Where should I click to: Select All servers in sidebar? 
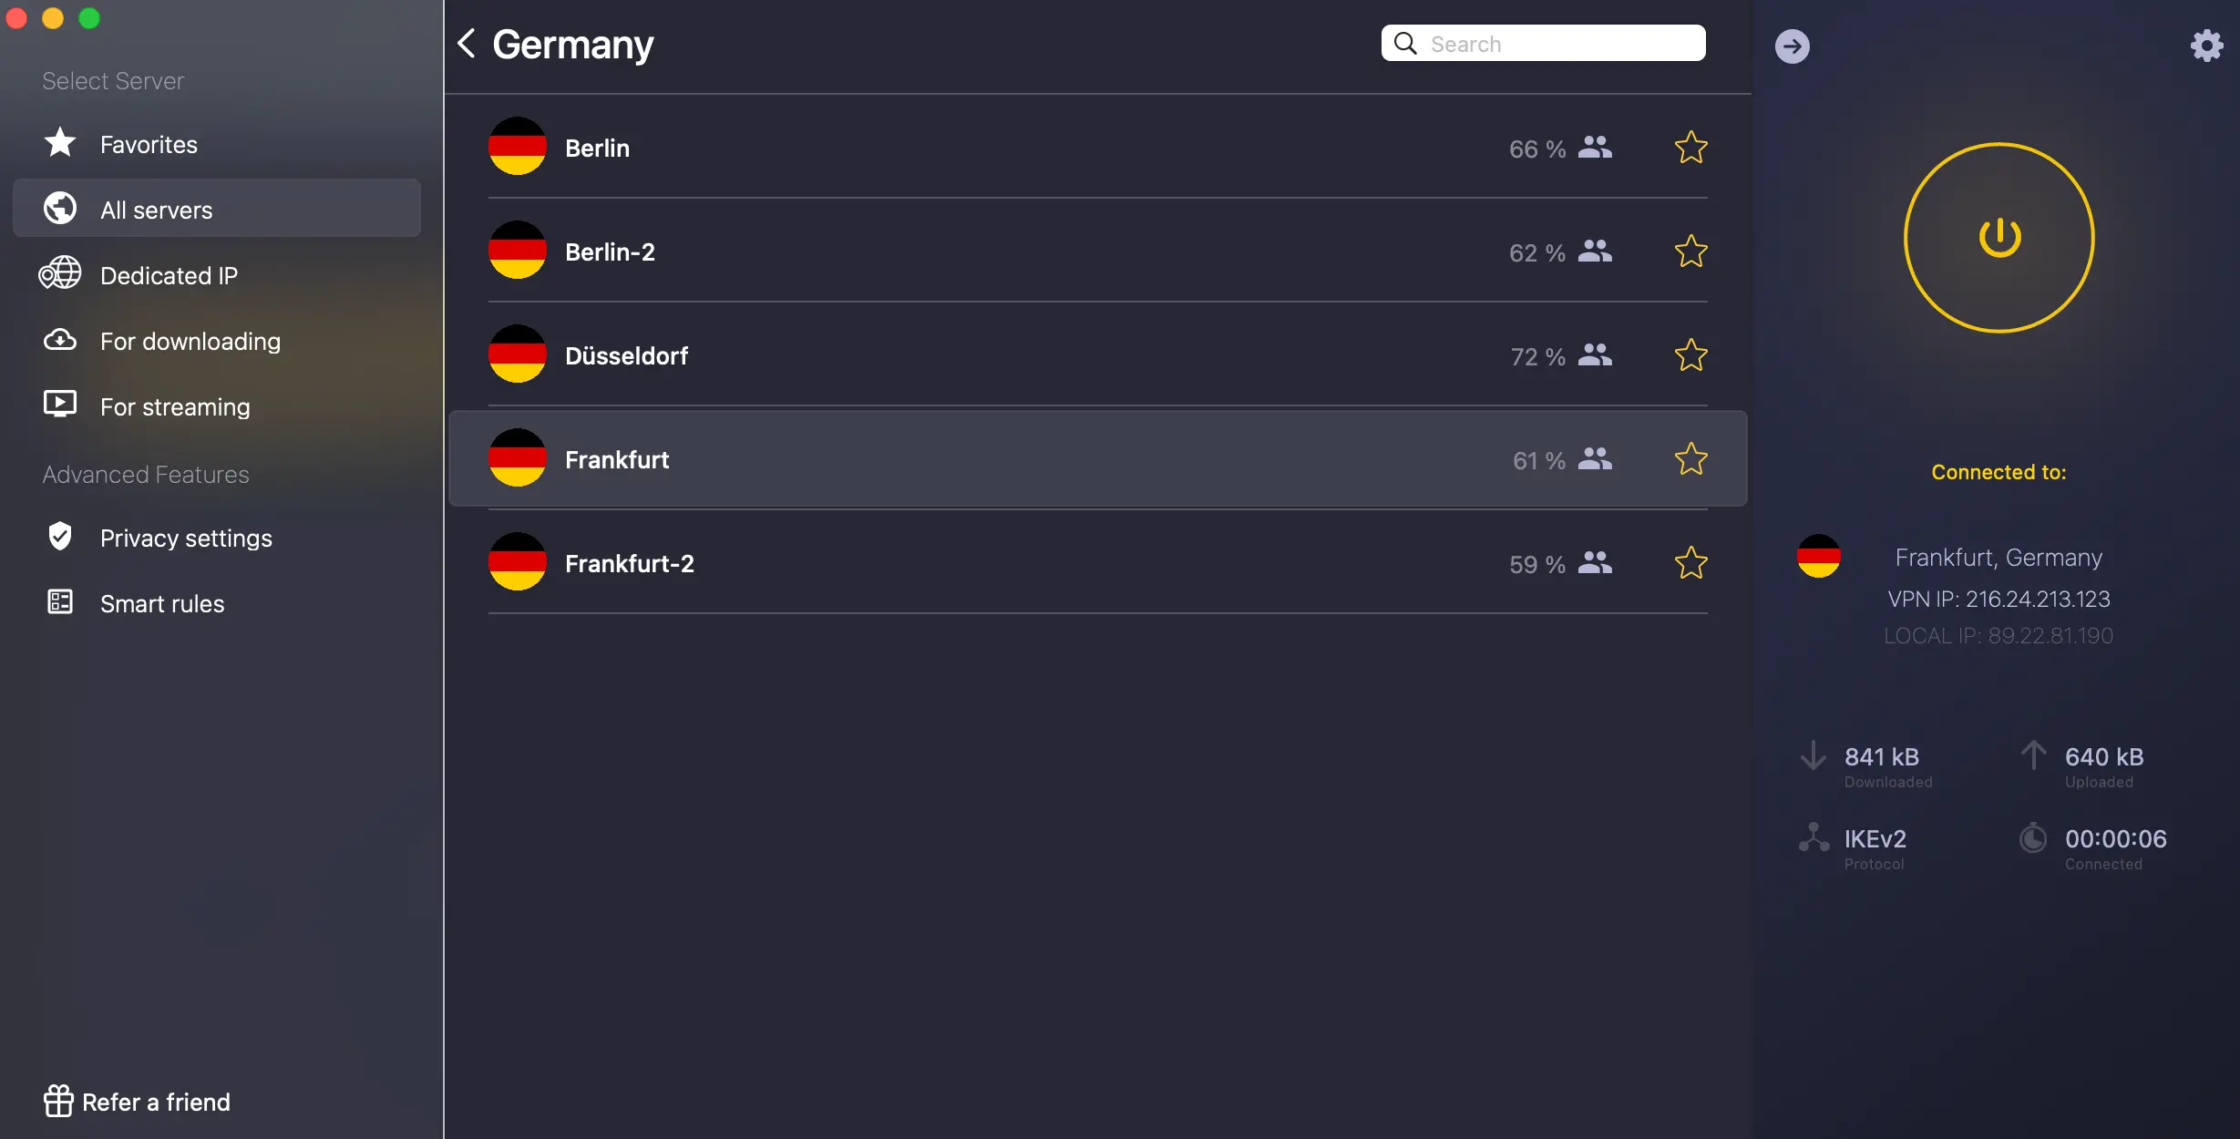pyautogui.click(x=156, y=210)
